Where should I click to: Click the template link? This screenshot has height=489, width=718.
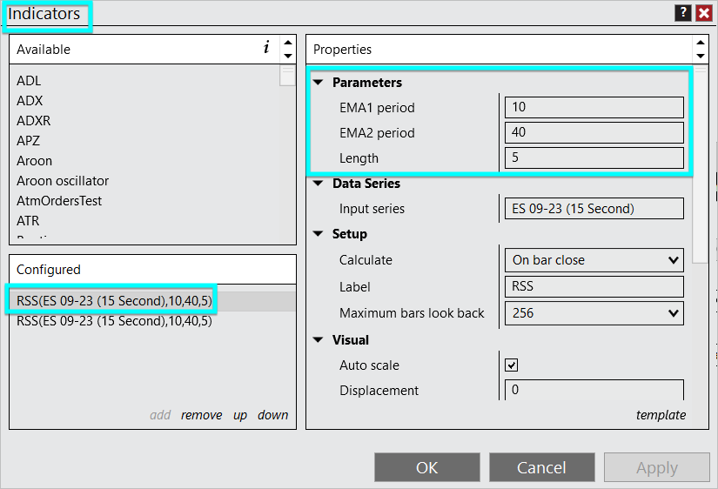point(661,415)
